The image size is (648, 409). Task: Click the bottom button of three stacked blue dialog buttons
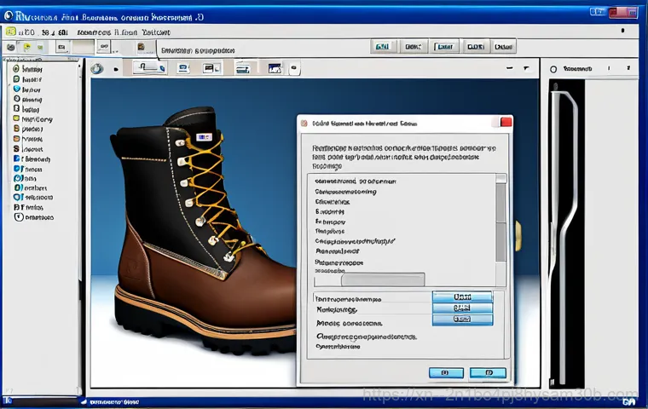point(462,320)
